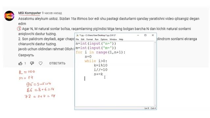Click the 's+=k' code line
The height and width of the screenshot is (118, 210).
pos(98,74)
